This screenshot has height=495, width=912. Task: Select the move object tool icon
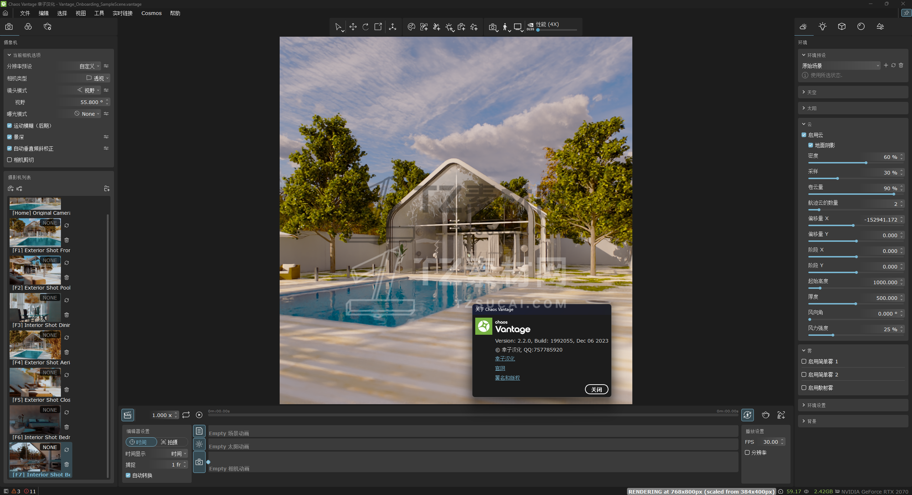[x=353, y=27]
